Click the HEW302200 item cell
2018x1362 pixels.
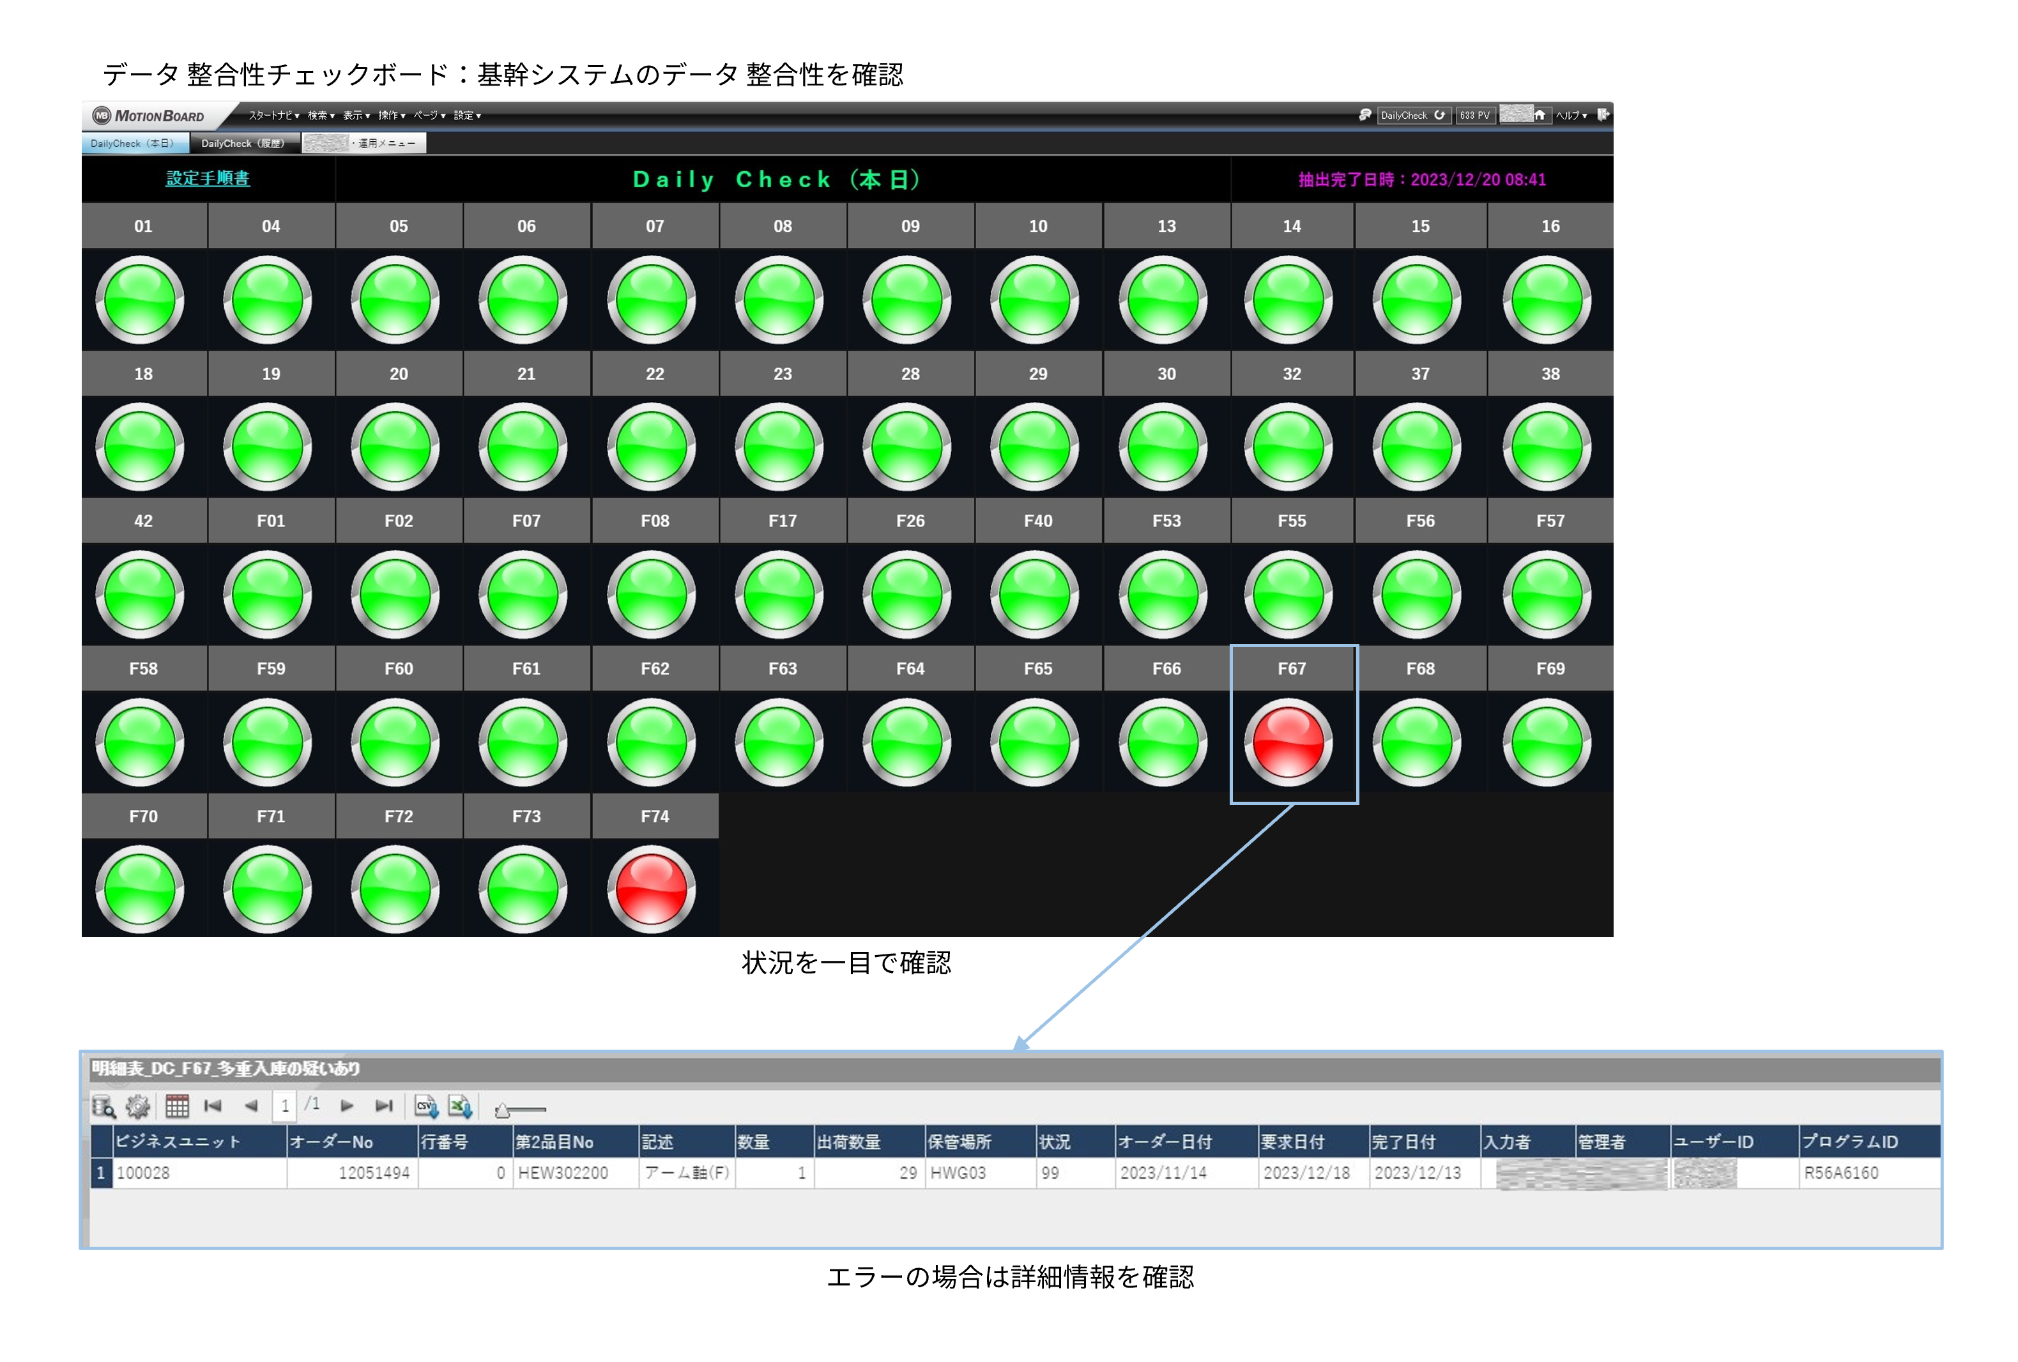coord(576,1173)
